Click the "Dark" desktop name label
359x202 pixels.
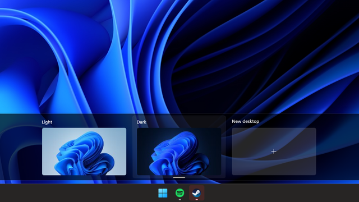(141, 122)
